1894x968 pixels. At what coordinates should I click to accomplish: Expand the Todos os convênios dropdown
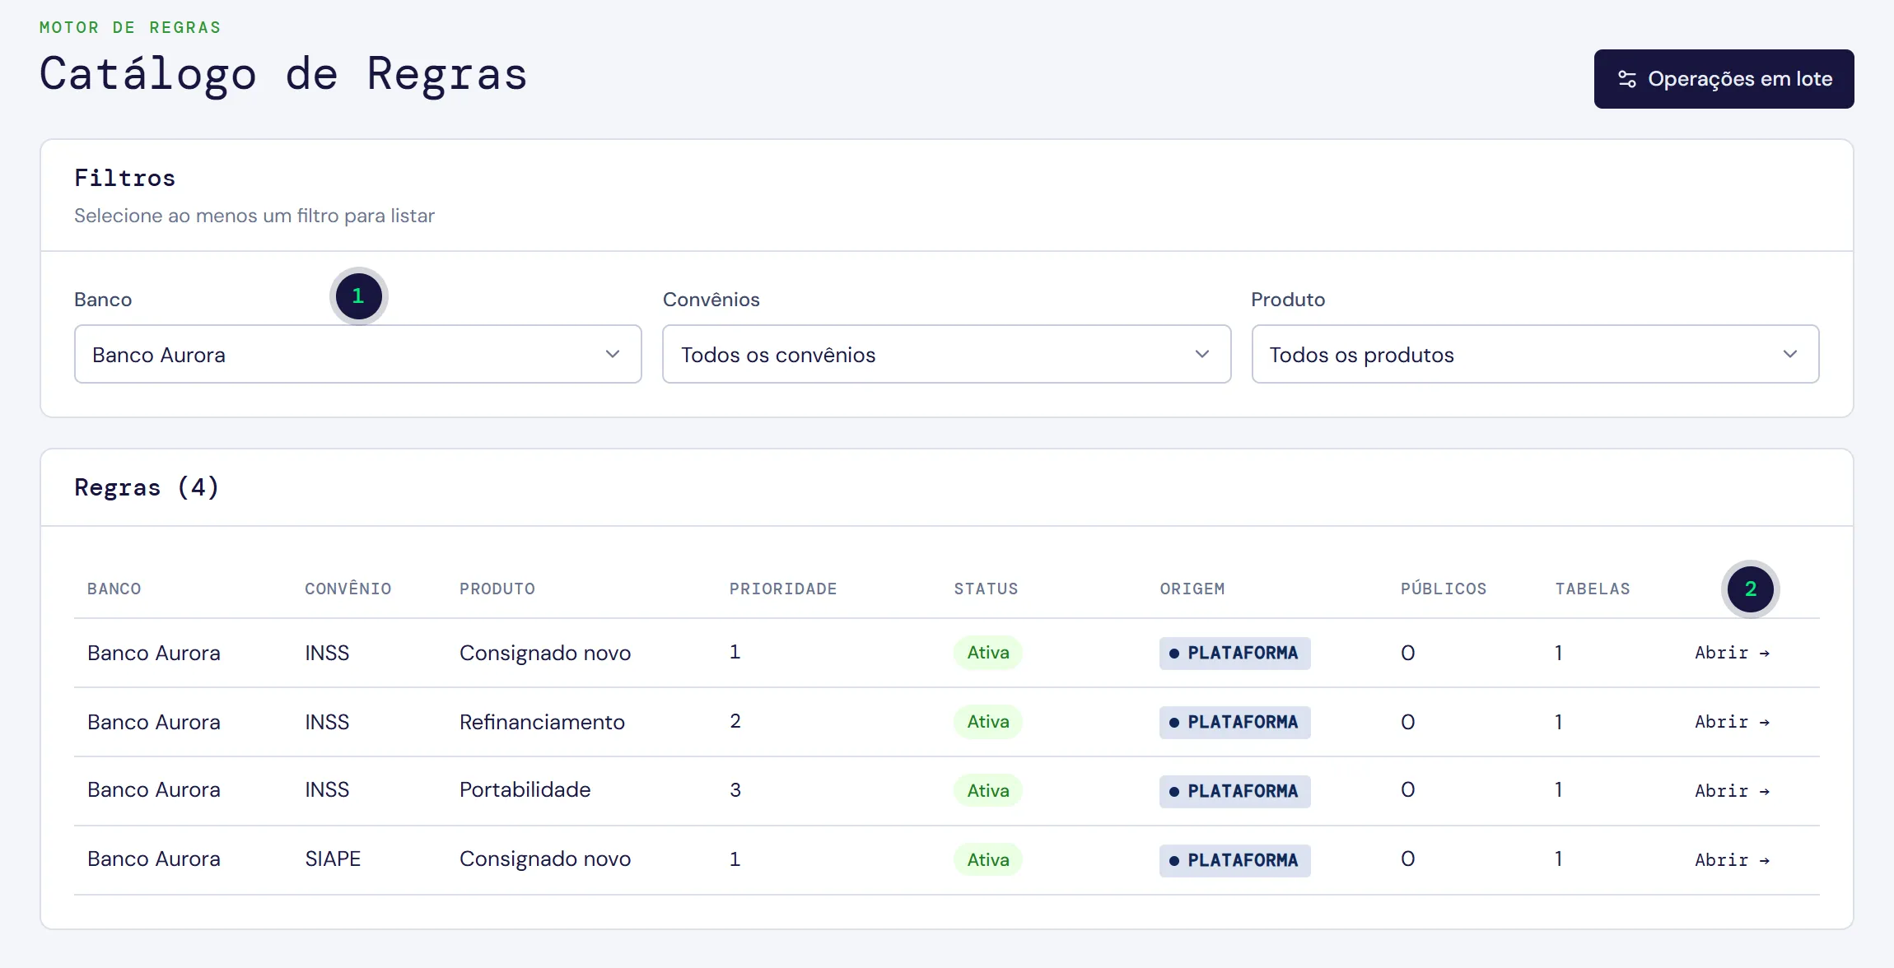coord(947,354)
